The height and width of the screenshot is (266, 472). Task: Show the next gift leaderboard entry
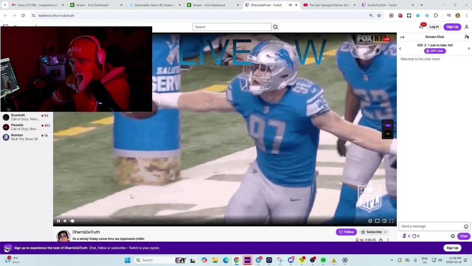pos(469,48)
